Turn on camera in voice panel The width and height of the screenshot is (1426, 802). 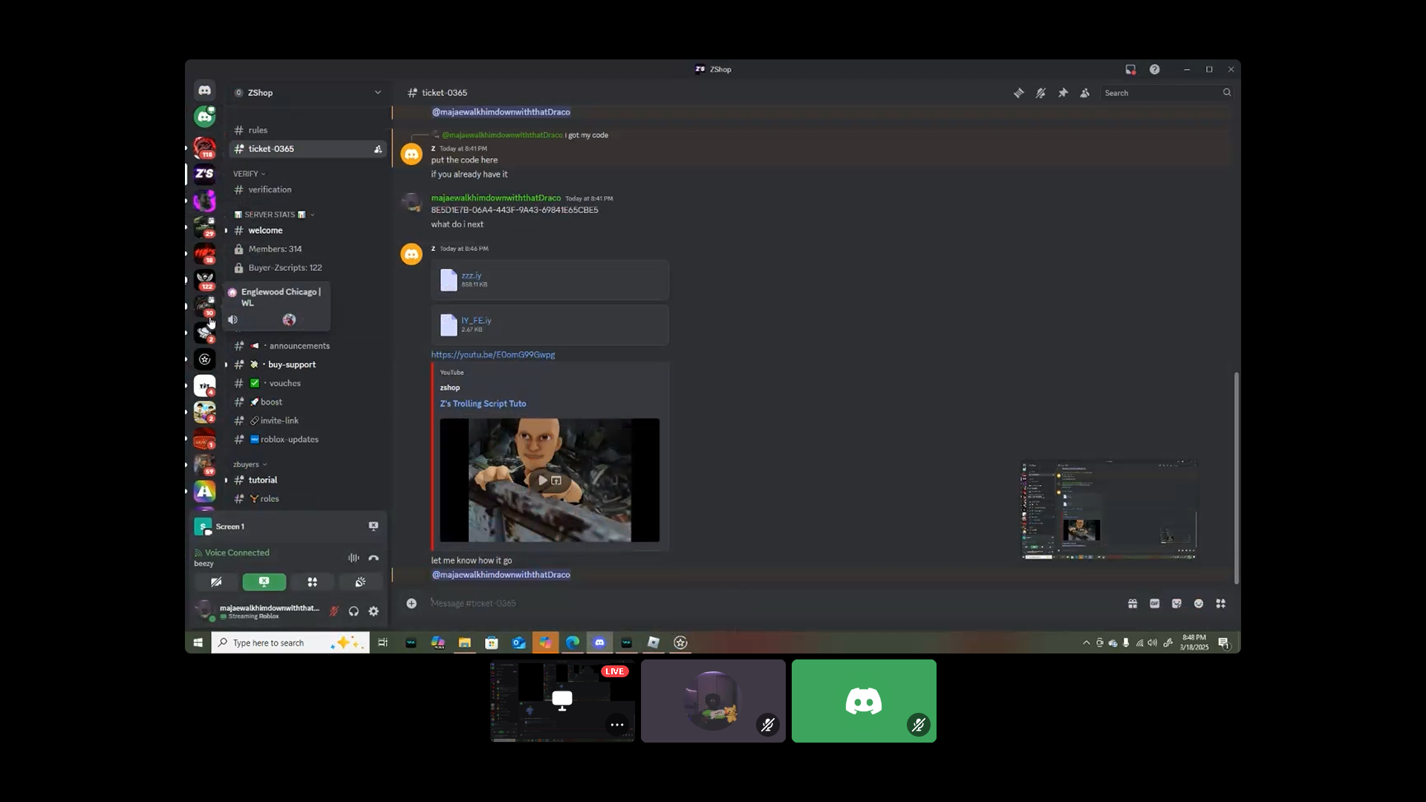tap(216, 582)
